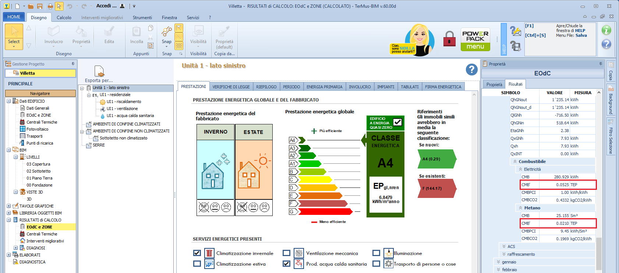619x273 pixels.
Task: Click the Snap tool icon
Action: (x=166, y=32)
